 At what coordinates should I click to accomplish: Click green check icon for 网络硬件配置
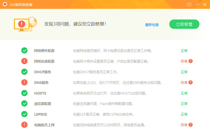24,50
